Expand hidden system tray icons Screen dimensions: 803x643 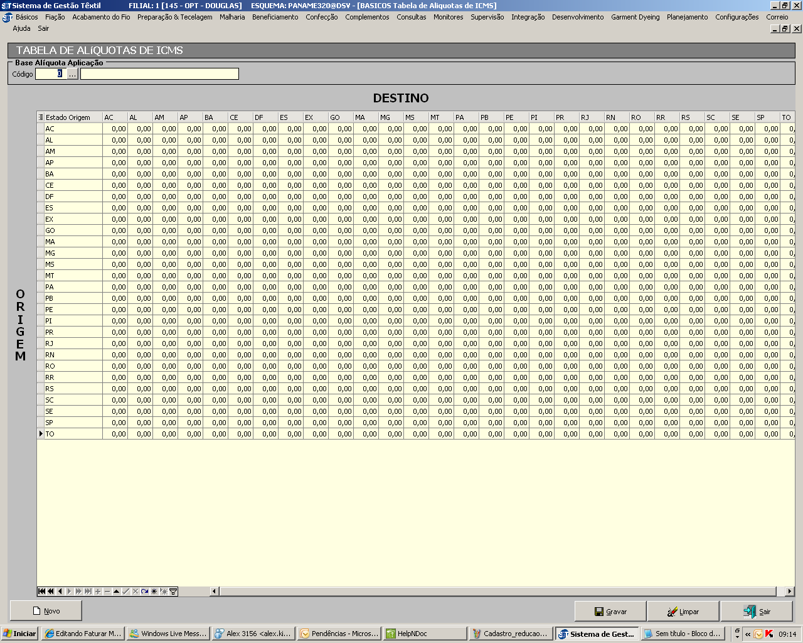click(x=748, y=634)
